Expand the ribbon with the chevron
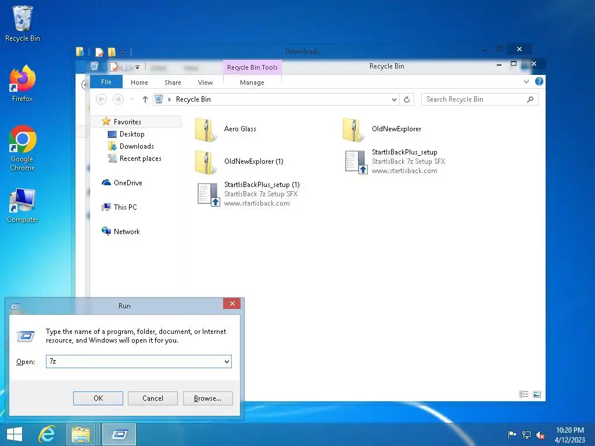 click(x=526, y=81)
